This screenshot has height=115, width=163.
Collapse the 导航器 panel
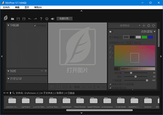click(8, 25)
